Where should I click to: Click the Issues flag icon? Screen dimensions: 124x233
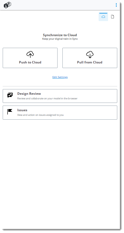tap(10, 112)
